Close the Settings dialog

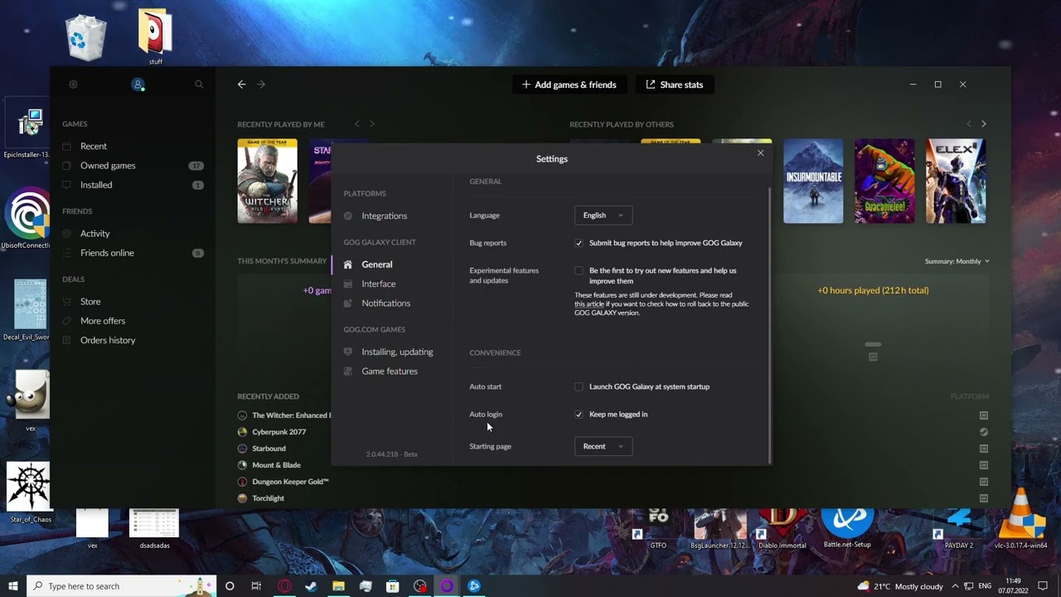760,153
